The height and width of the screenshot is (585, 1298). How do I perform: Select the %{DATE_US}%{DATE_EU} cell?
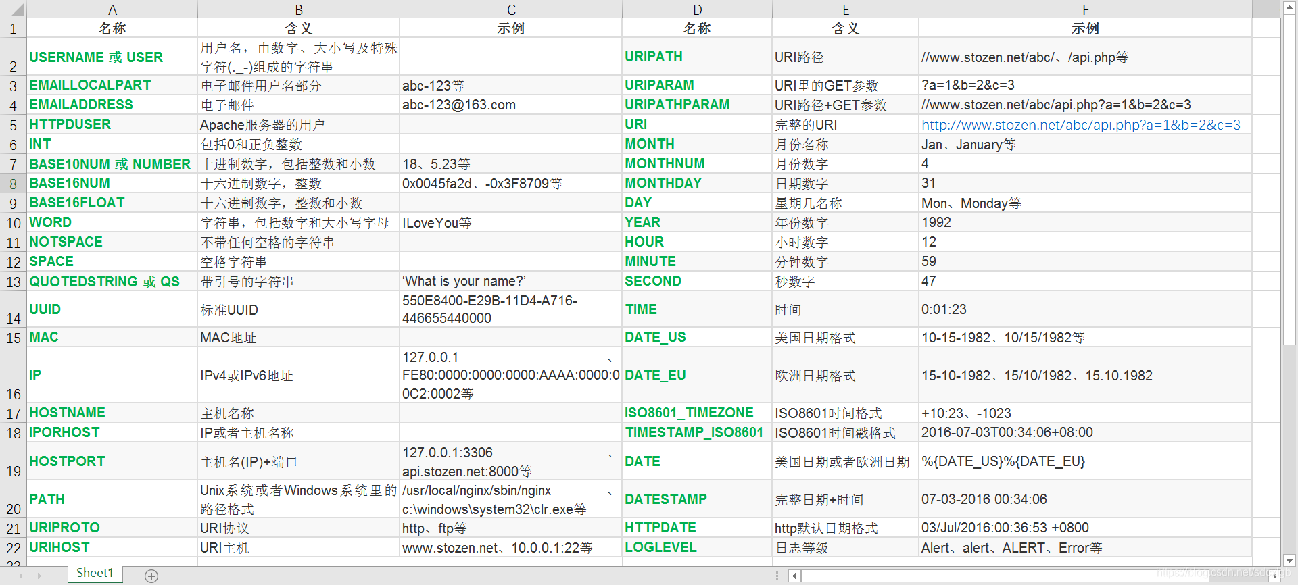[x=1085, y=461]
